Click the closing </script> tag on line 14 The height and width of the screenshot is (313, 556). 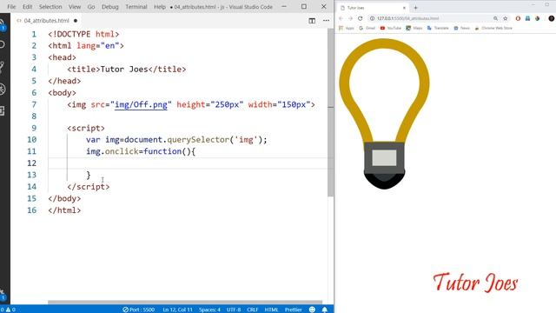tap(89, 186)
